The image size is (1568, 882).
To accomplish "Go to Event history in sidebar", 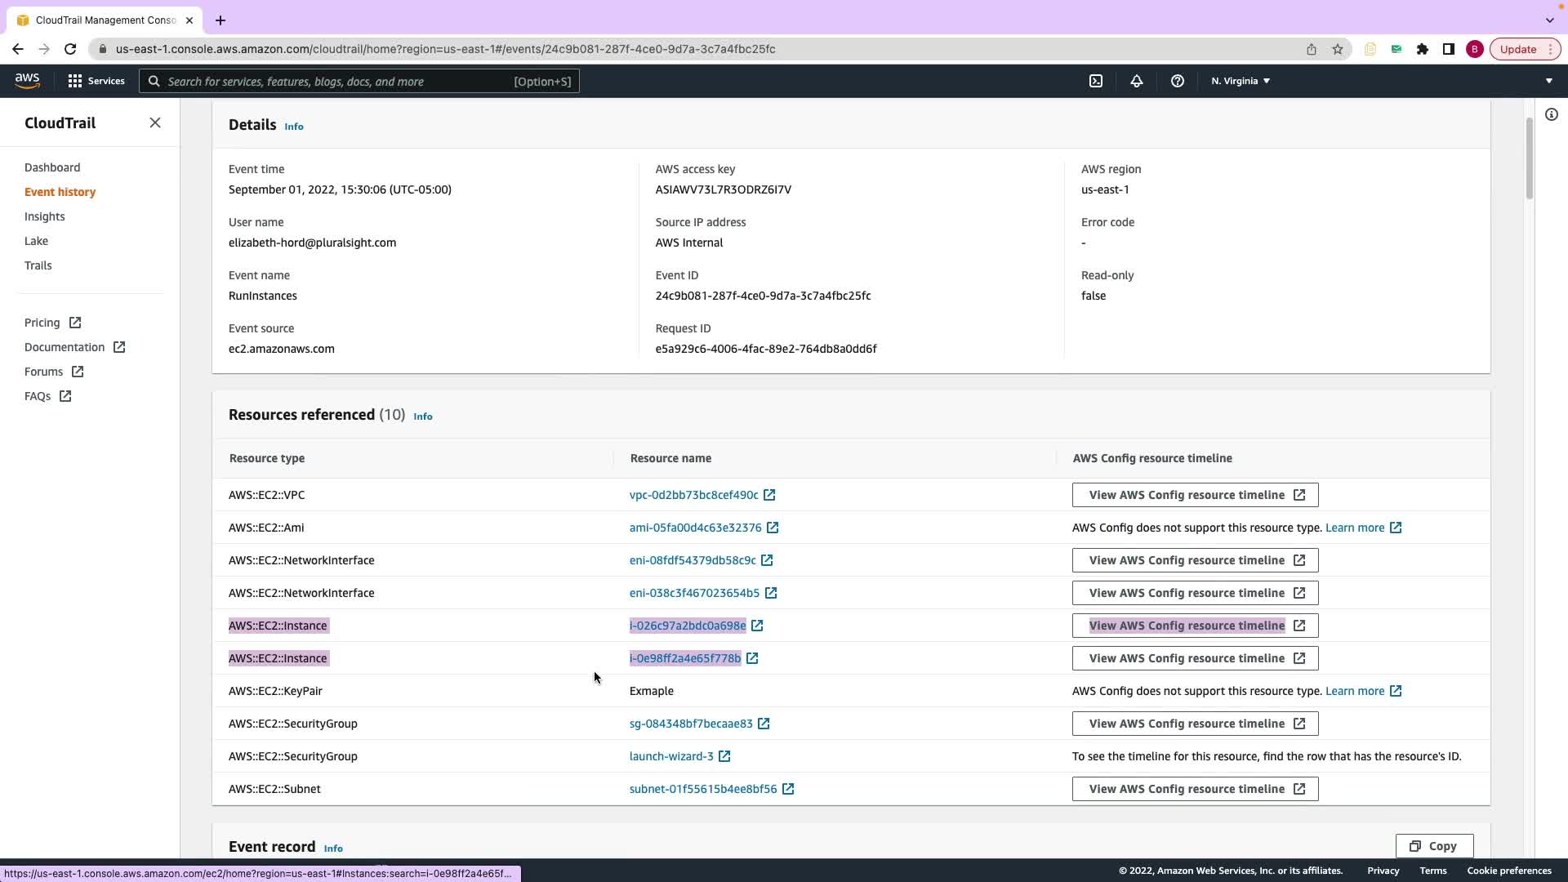I will 60,192.
